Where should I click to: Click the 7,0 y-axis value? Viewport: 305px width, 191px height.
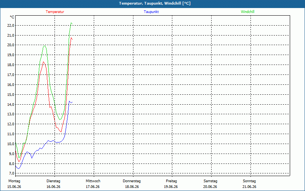(11, 173)
